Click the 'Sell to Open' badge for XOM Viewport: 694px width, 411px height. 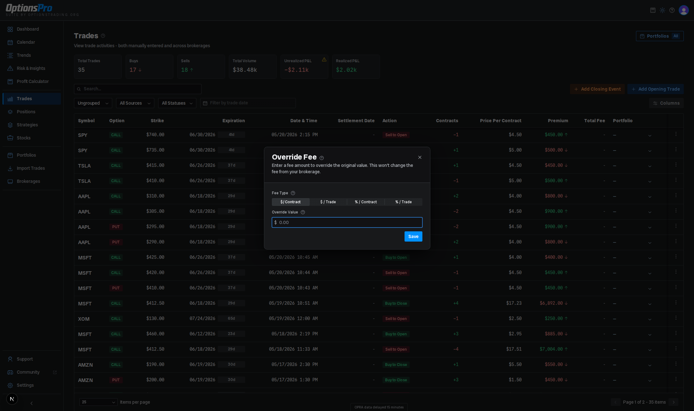point(396,319)
